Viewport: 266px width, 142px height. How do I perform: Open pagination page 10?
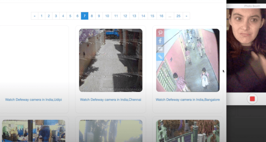(107, 16)
